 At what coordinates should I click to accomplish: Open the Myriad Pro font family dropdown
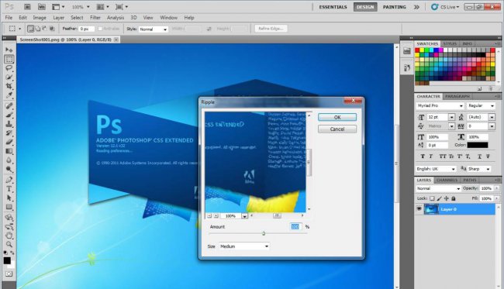click(440, 105)
